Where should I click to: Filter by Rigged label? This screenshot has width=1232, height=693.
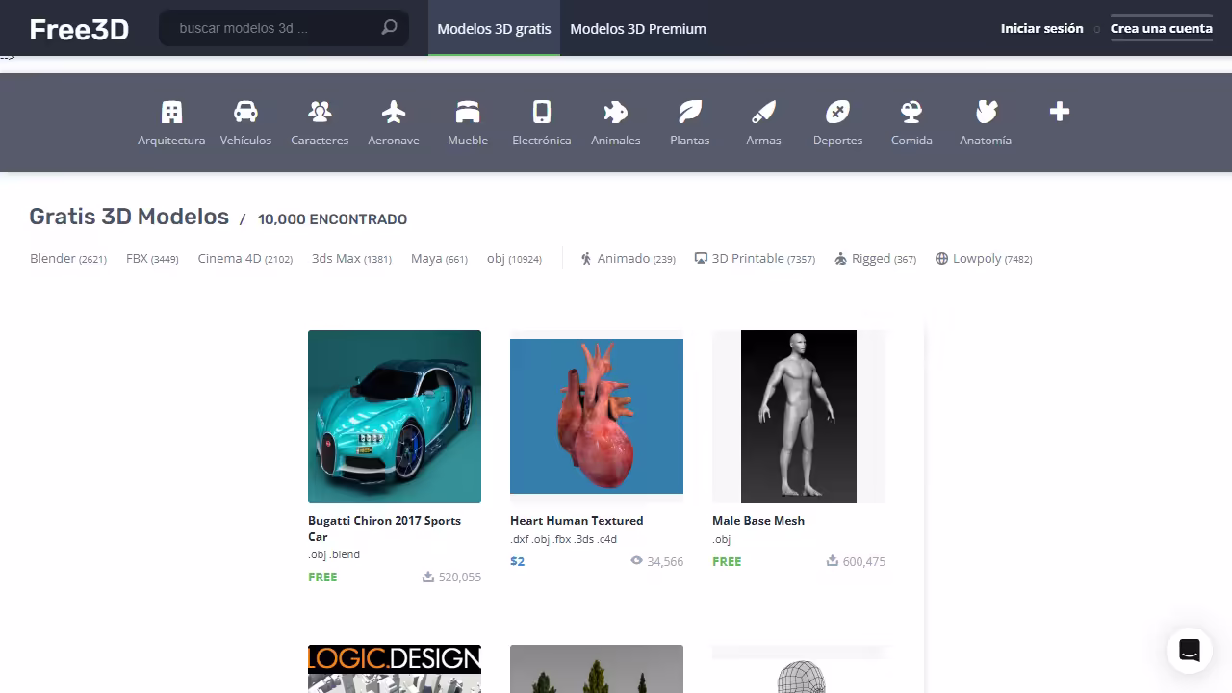(884, 258)
